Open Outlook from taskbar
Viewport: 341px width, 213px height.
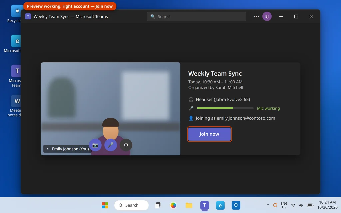(x=236, y=205)
